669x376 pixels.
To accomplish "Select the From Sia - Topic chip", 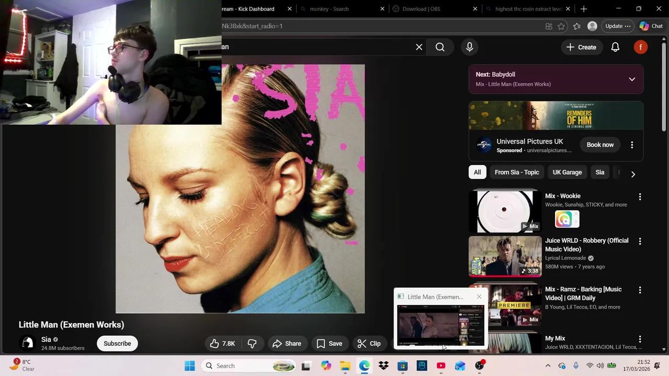I will (x=517, y=172).
